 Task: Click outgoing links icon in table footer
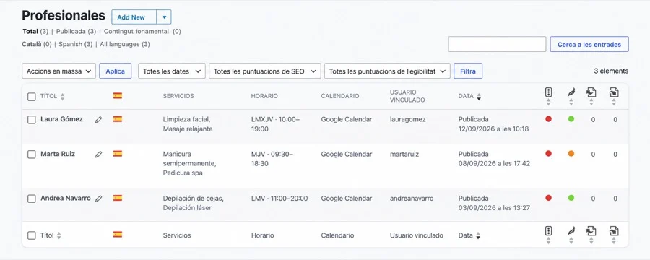tap(591, 231)
